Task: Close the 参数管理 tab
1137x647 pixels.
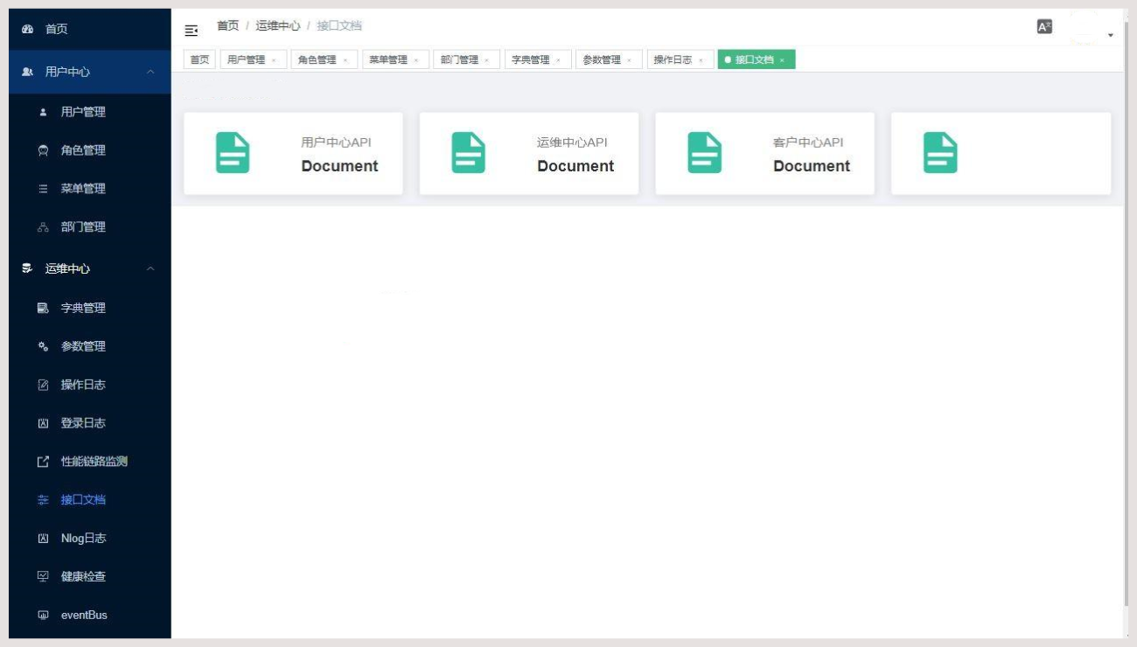Action: 629,60
